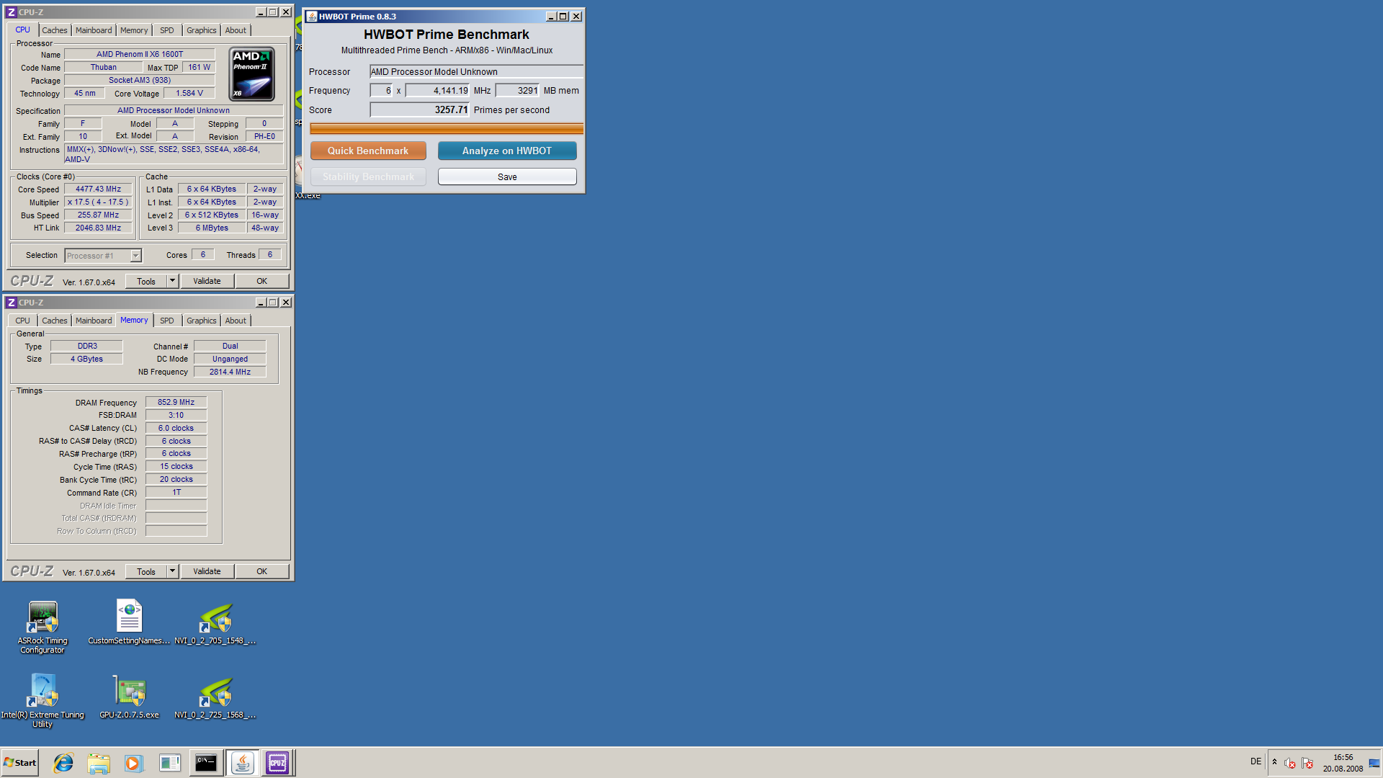Screen dimensions: 1383x778
Task: Click the HWBOT Prime title bar Java icon
Action: [x=312, y=17]
